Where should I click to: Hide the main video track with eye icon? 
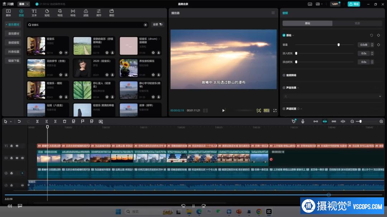(x=17, y=158)
